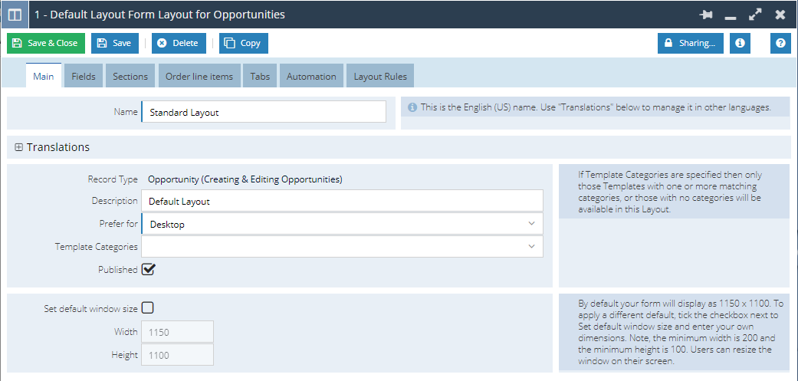Open the Layout Rules tab
The image size is (798, 381).
(380, 76)
